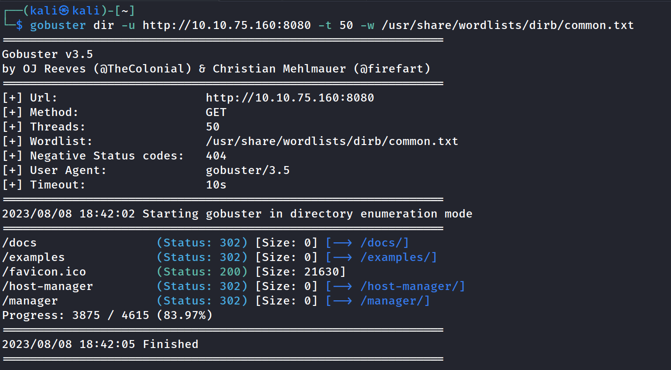The width and height of the screenshot is (671, 370).
Task: Click the arrow before the /docs/ redirect
Action: [343, 243]
